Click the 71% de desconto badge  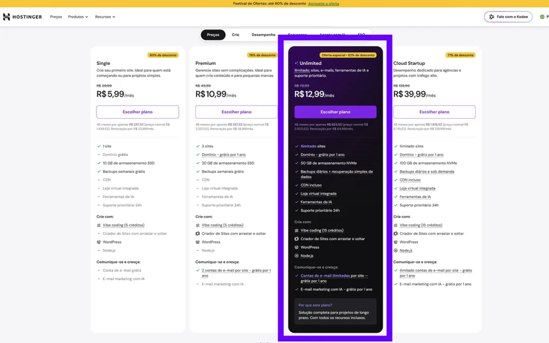point(461,55)
